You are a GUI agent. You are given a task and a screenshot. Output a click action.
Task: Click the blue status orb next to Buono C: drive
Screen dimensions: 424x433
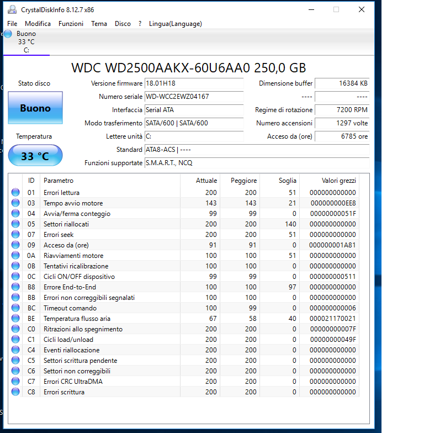coord(8,34)
